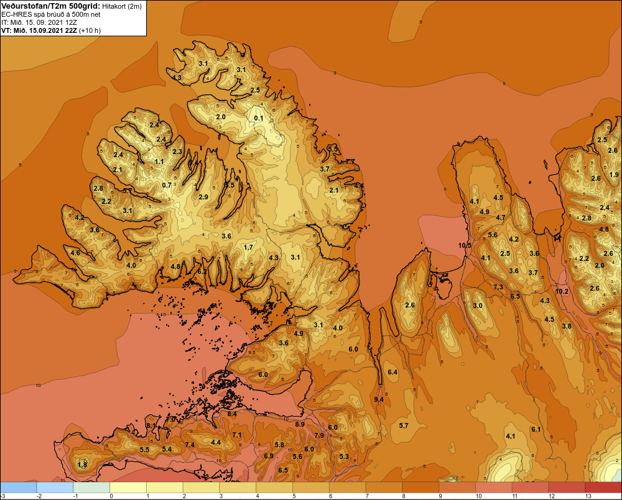This screenshot has width=622, height=500.
Task: Click the temperature value '7.4' on the map
Action: click(190, 445)
